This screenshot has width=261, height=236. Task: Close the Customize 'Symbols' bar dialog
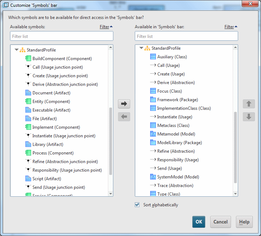[250, 4]
